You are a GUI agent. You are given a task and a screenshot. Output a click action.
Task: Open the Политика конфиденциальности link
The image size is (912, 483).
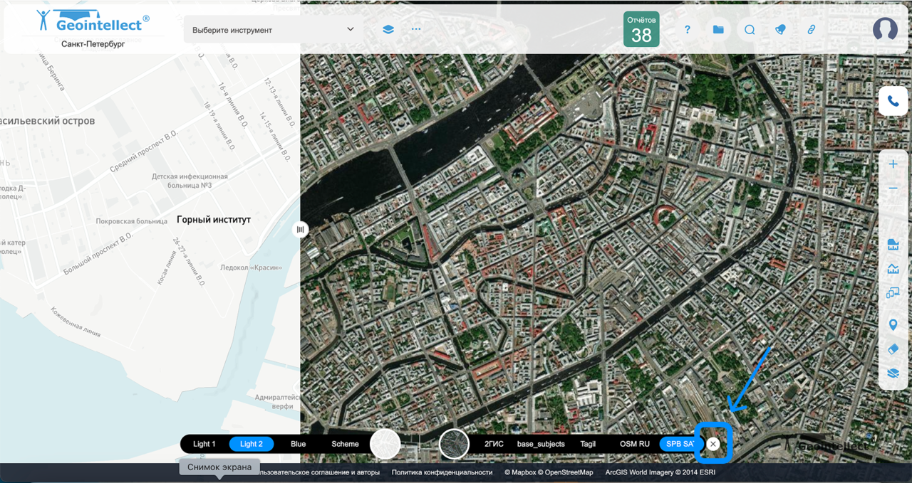coord(442,472)
